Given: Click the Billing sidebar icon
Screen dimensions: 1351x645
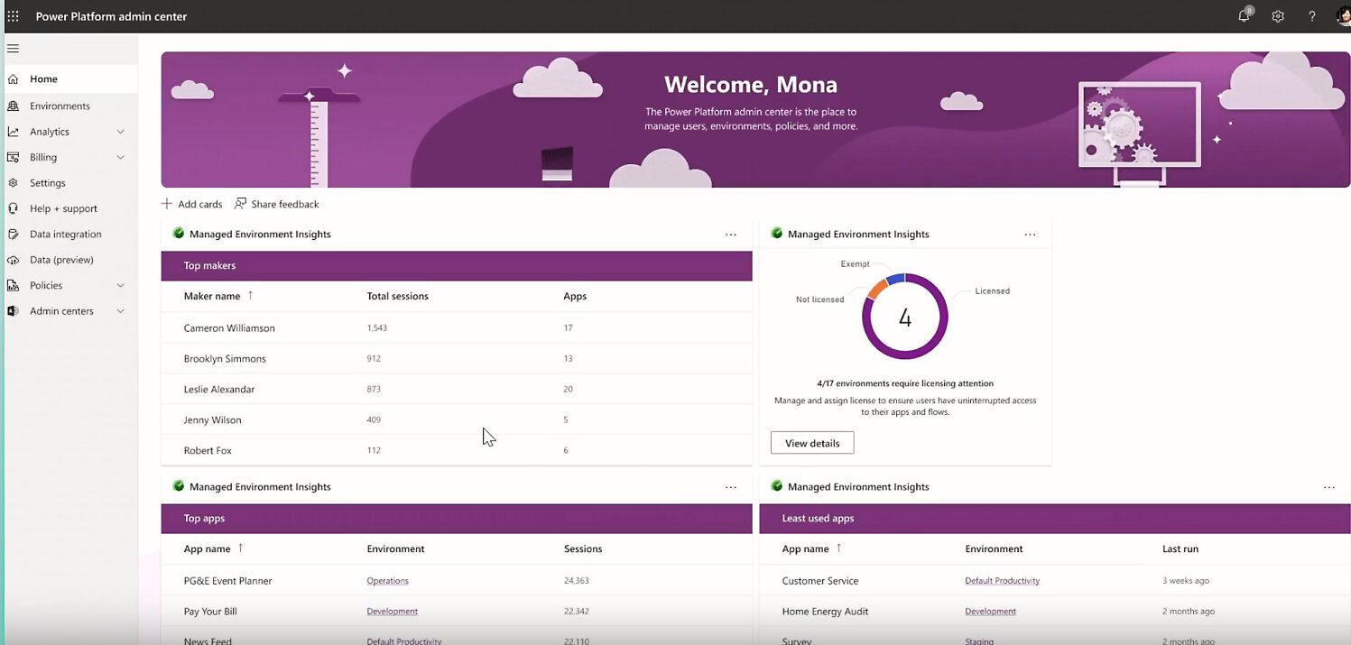Looking at the screenshot, I should (x=13, y=157).
